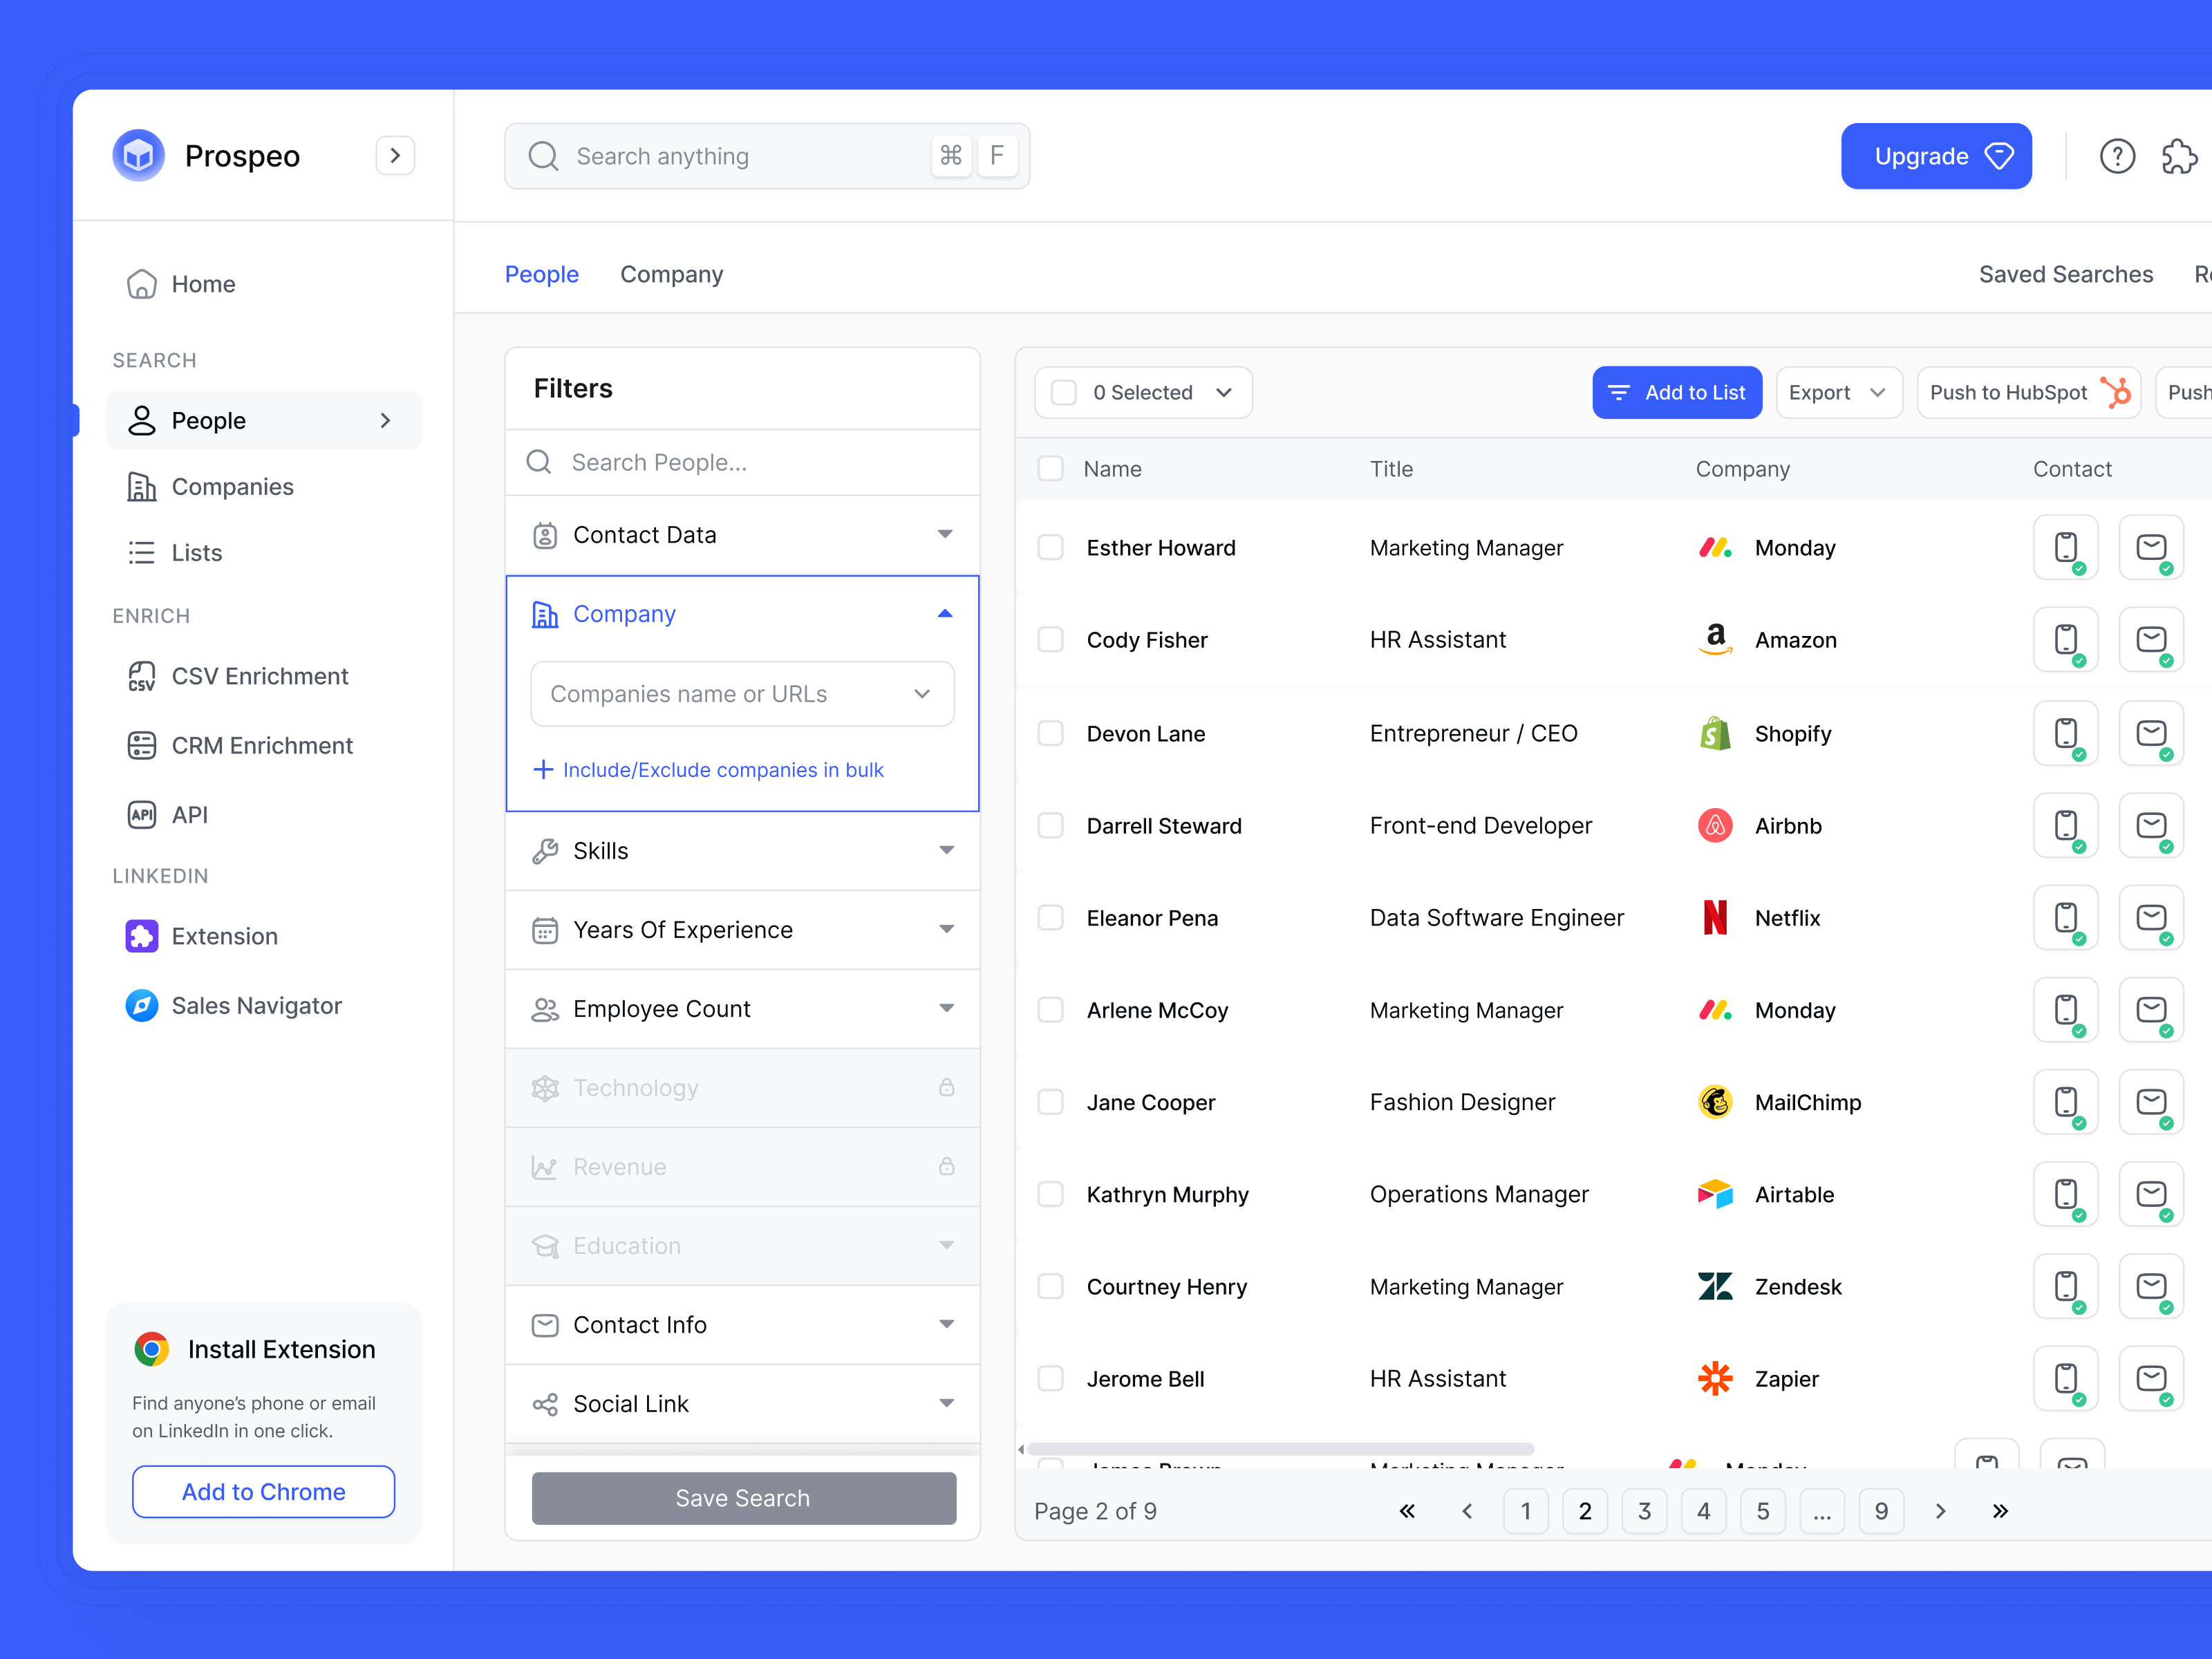Check the 0 Selected checkbox
This screenshot has height=1659, width=2212.
pyautogui.click(x=1064, y=392)
